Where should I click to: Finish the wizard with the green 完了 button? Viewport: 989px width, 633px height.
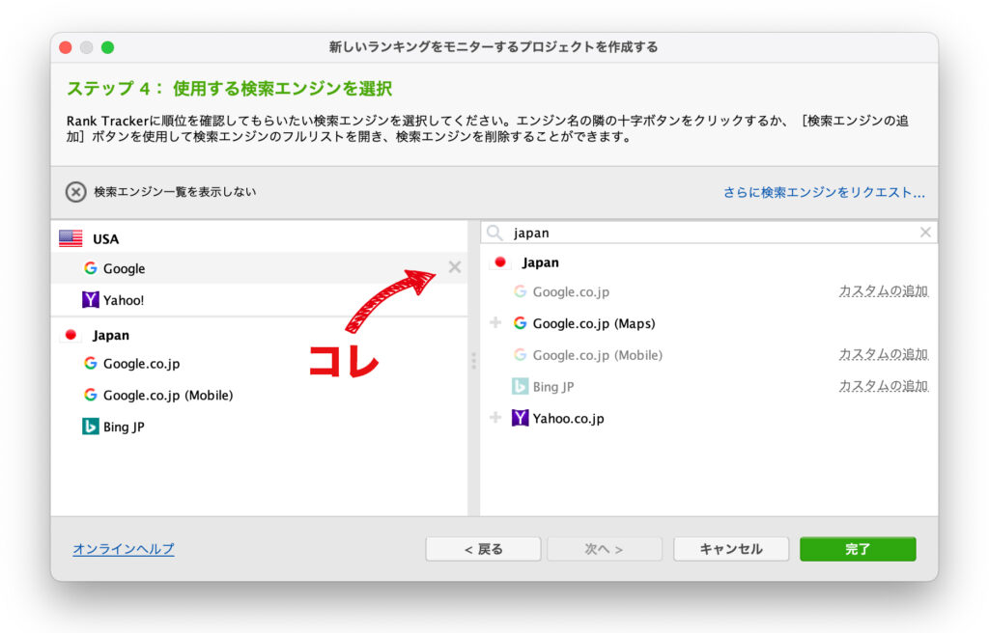[858, 548]
